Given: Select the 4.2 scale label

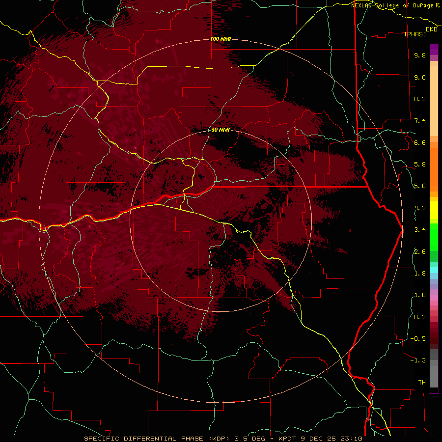Looking at the screenshot, I should click(420, 208).
